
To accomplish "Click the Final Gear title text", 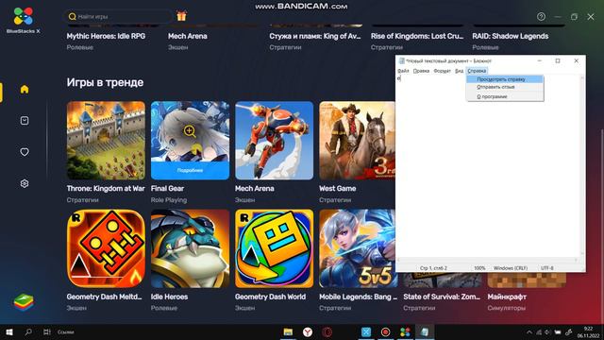I will click(167, 189).
